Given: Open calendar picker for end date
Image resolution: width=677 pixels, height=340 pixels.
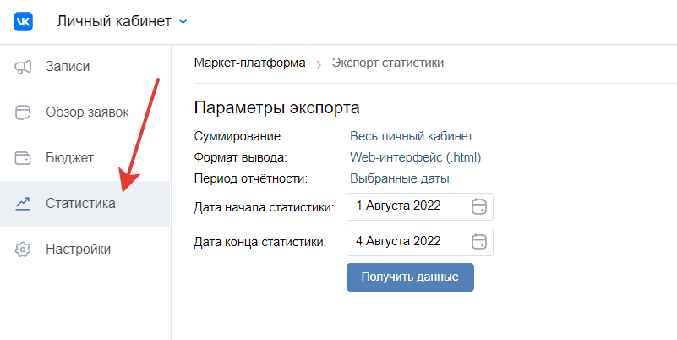Looking at the screenshot, I should coord(479,242).
